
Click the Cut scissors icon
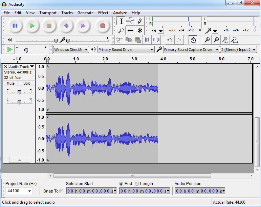click(x=119, y=40)
